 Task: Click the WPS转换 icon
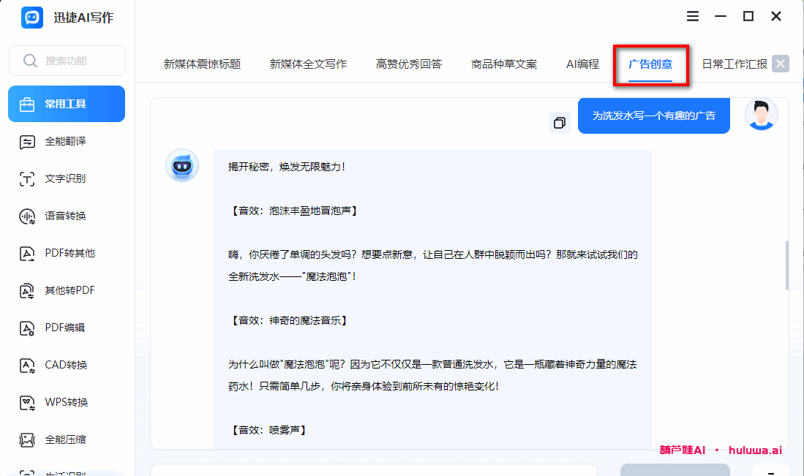click(x=26, y=403)
